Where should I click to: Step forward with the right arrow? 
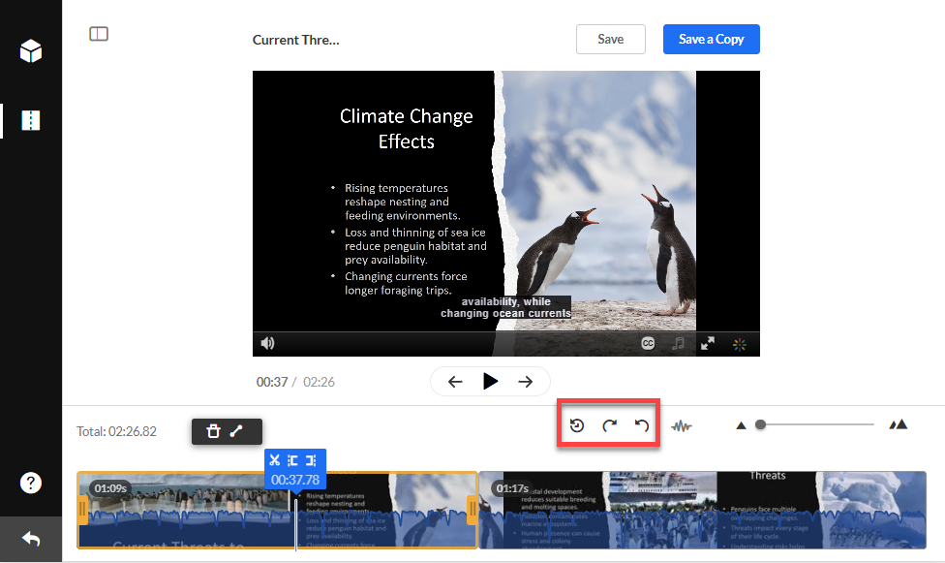point(526,382)
